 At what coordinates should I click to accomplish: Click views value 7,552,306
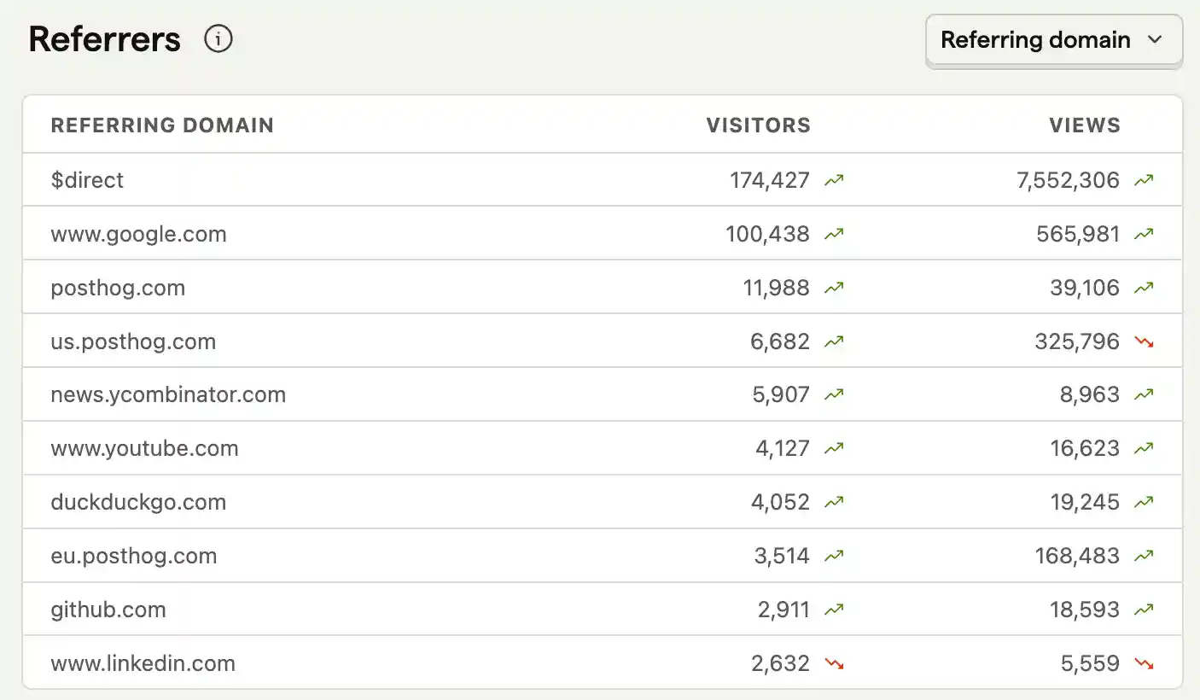click(1068, 180)
